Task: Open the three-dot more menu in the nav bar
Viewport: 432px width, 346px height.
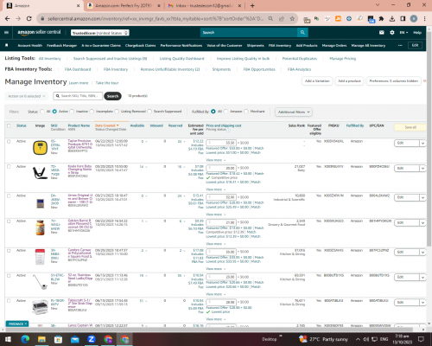Action: point(400,45)
